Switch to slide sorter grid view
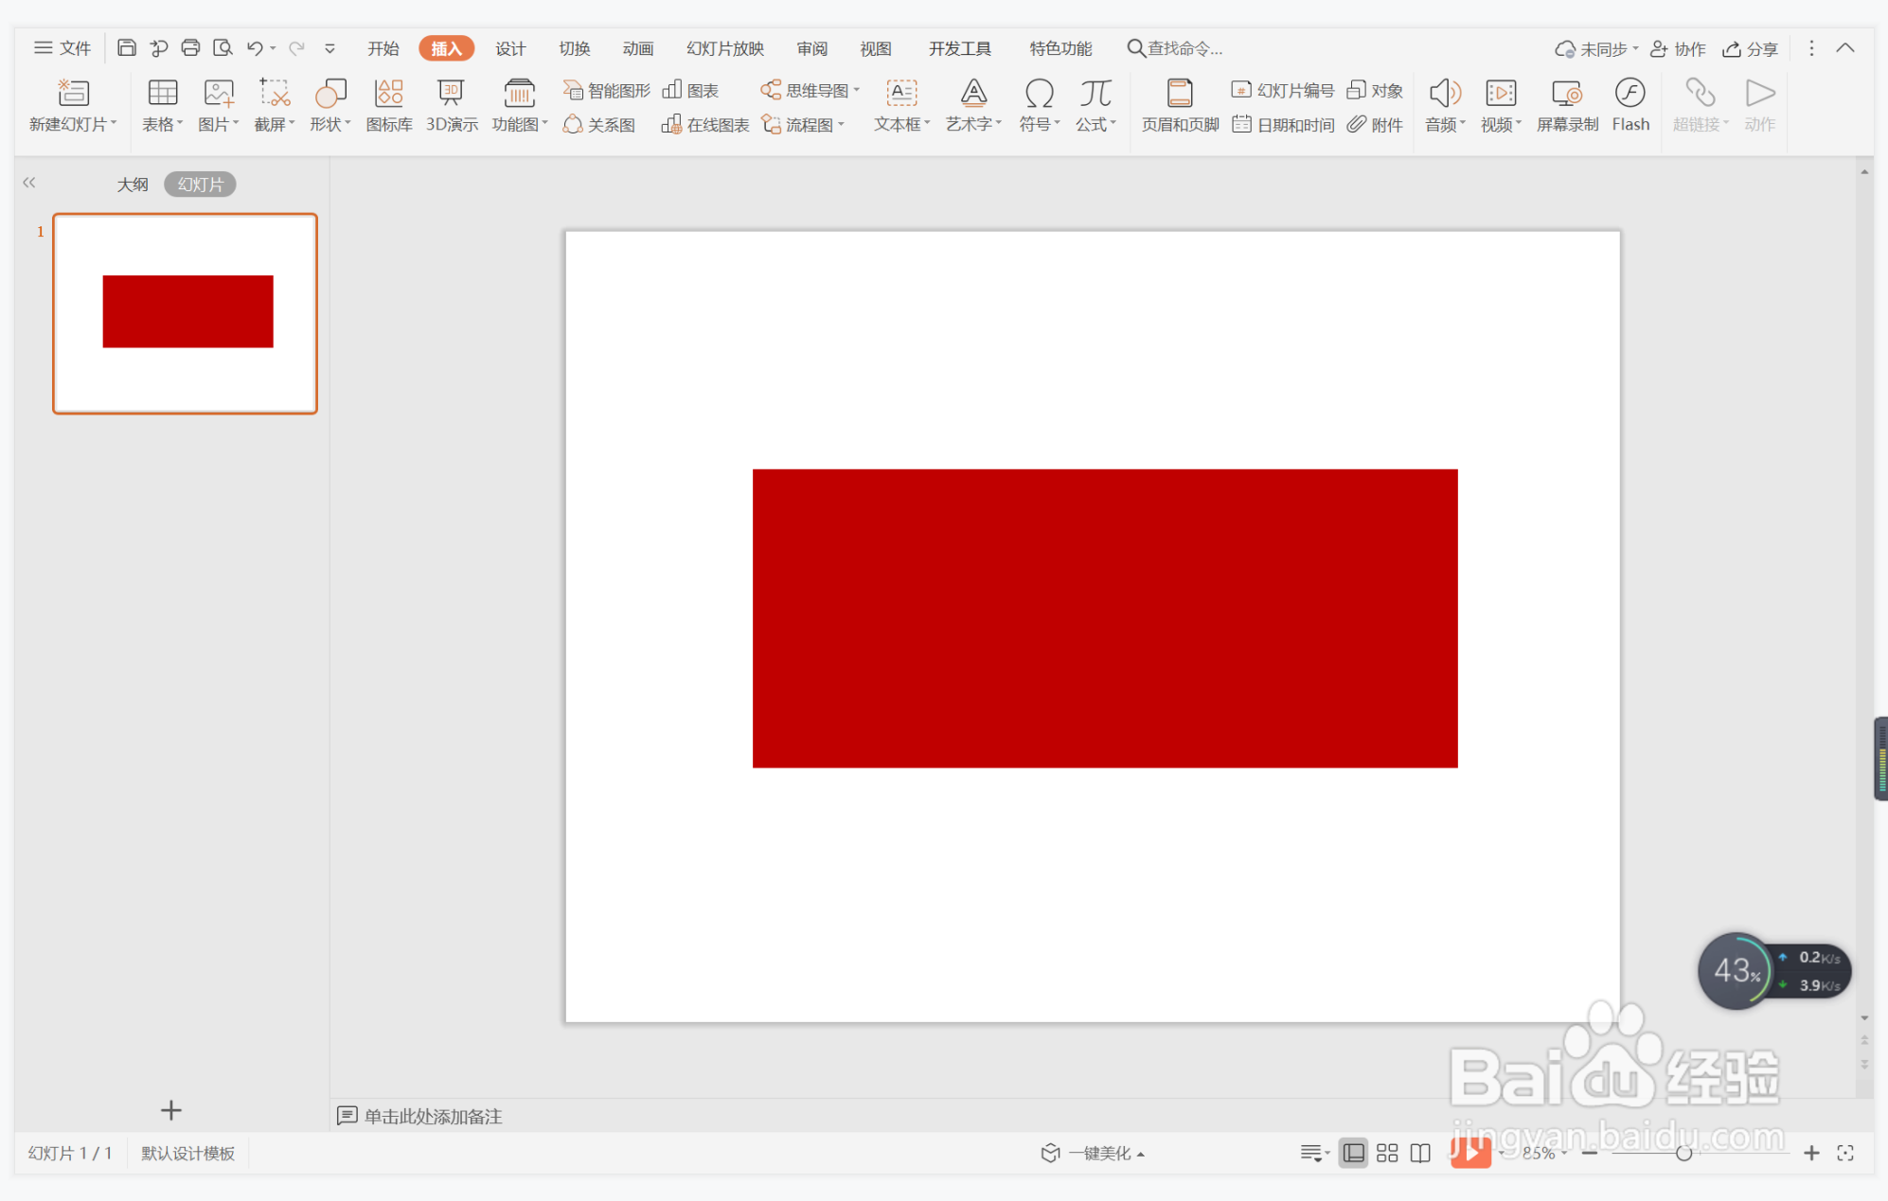1888x1201 pixels. click(1386, 1153)
